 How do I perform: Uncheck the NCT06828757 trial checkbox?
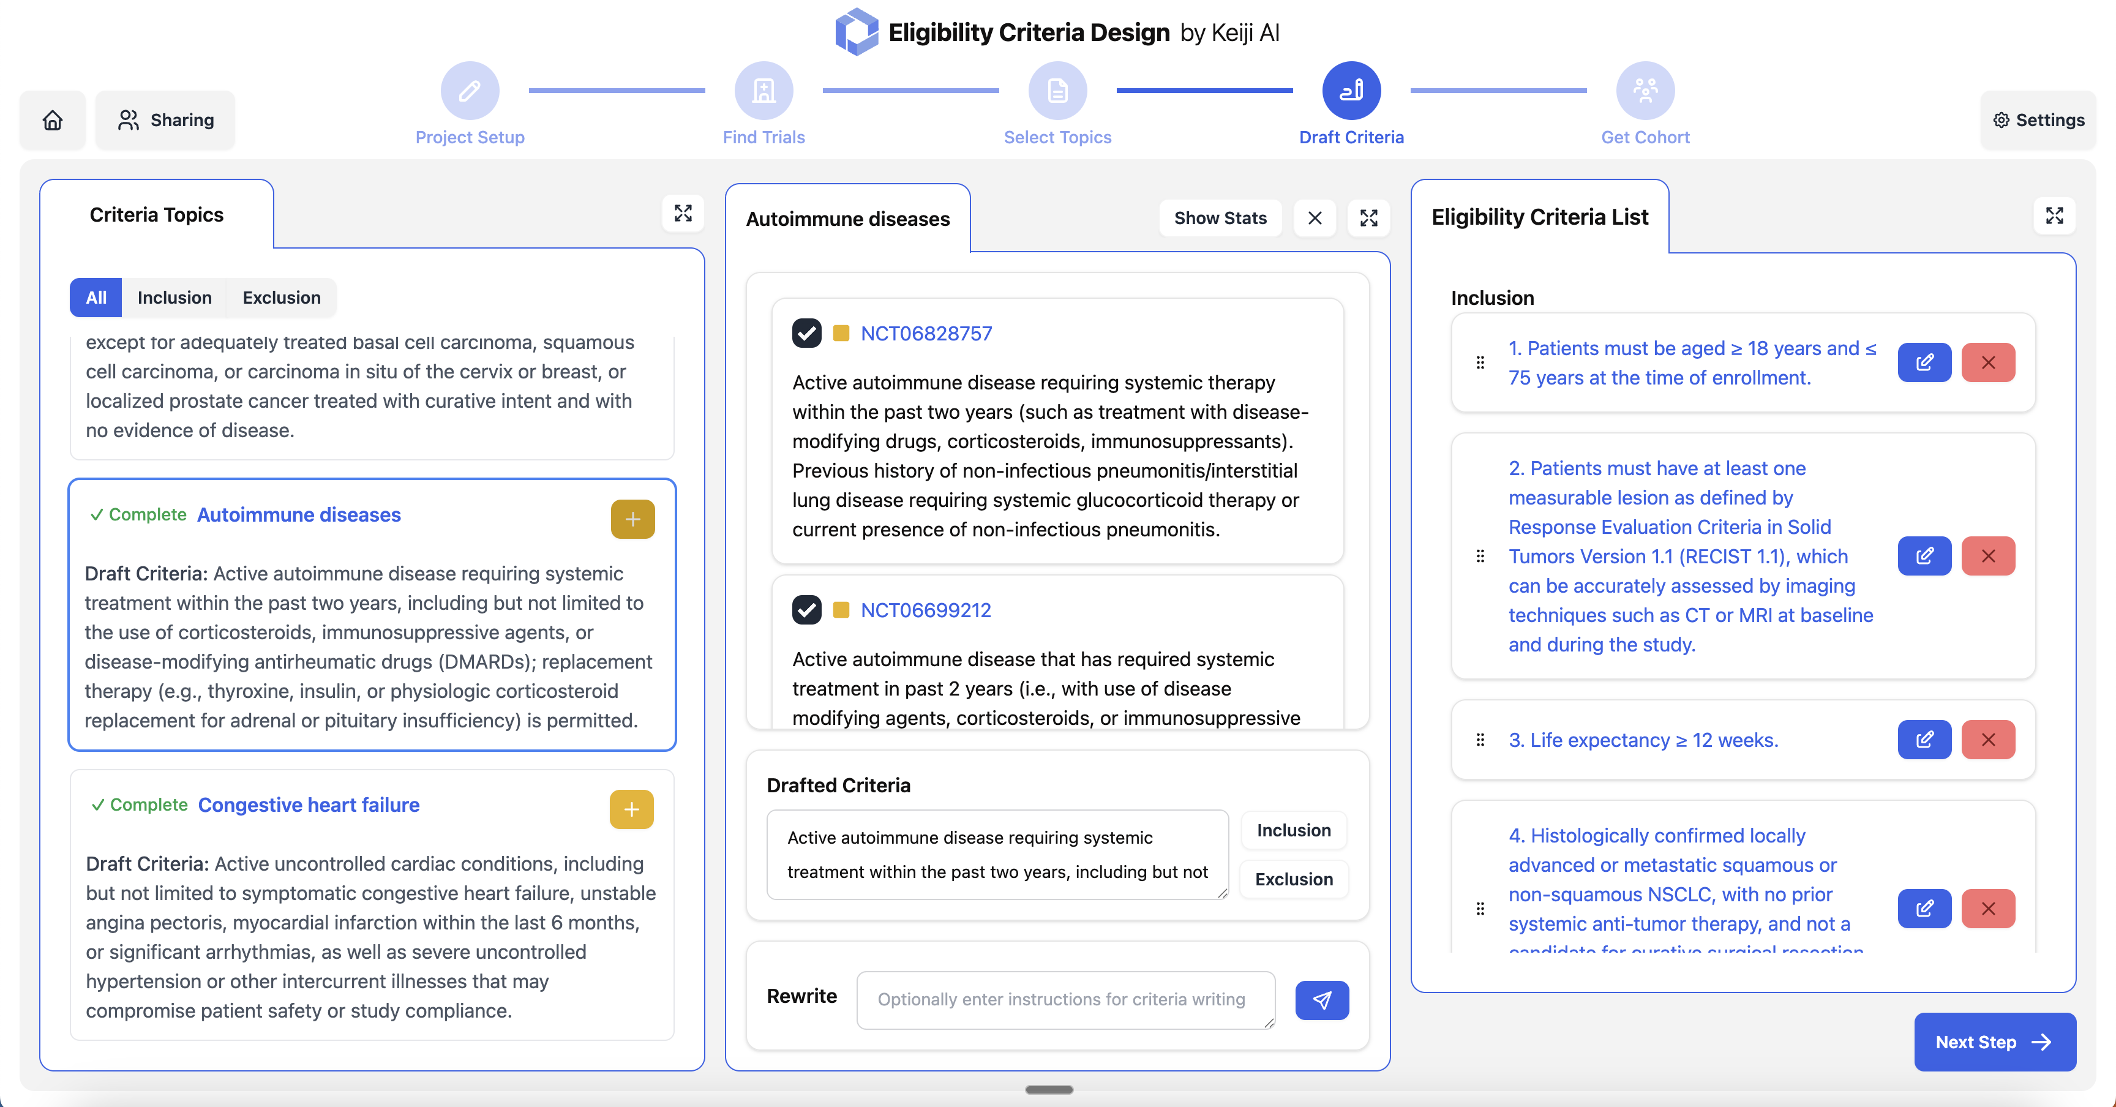806,334
